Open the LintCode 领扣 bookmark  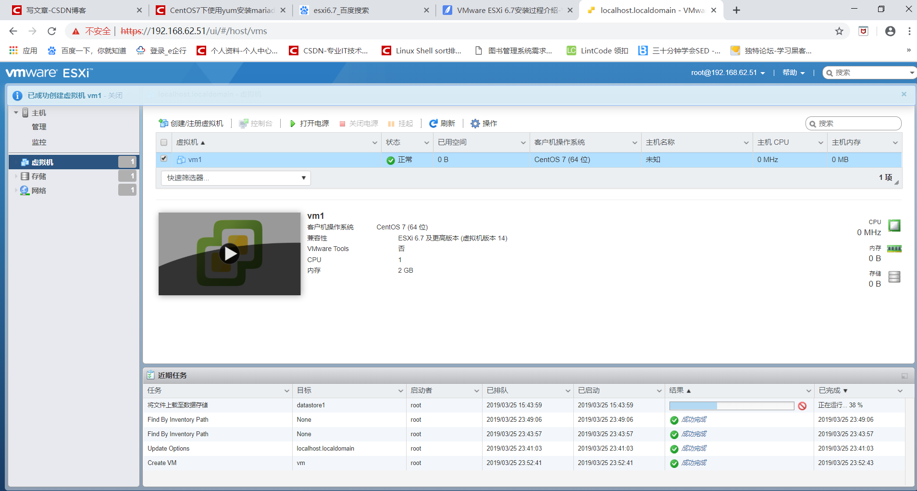pyautogui.click(x=597, y=50)
